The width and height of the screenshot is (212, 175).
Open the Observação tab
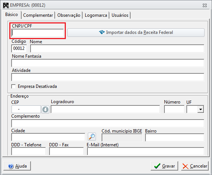point(69,15)
